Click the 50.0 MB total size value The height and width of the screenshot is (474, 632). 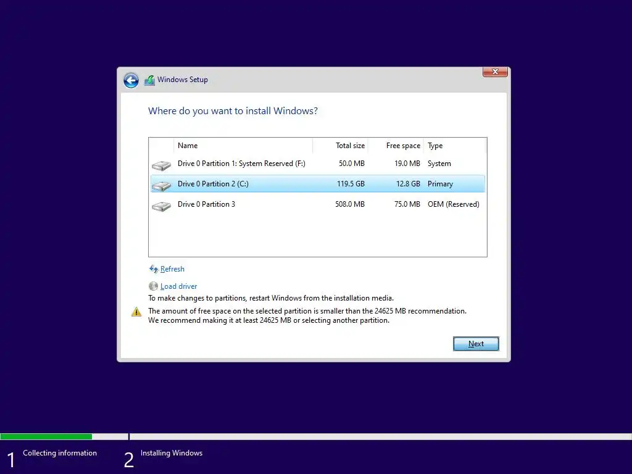351,164
